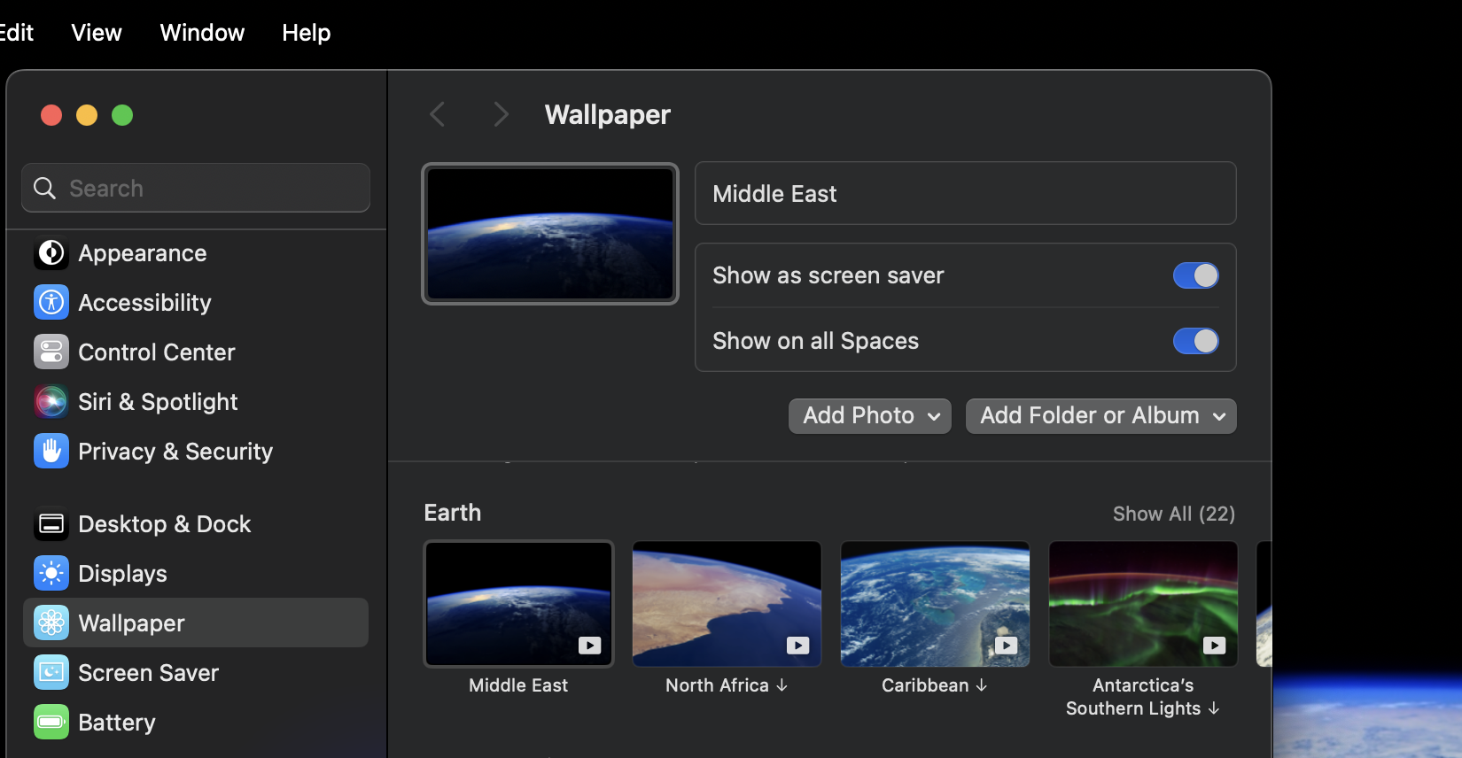Open the View menu
1462x758 pixels.
pyautogui.click(x=97, y=33)
